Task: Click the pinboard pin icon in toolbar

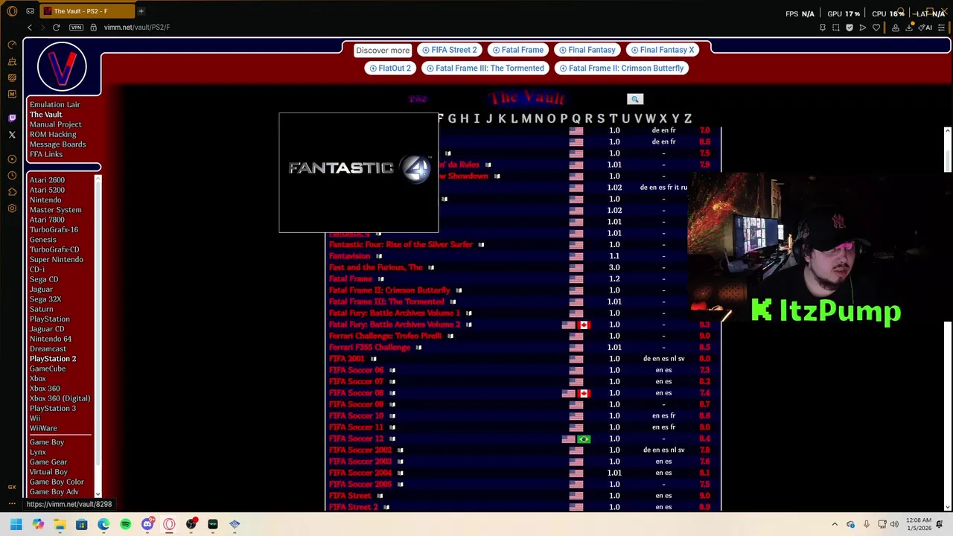Action: (x=822, y=28)
